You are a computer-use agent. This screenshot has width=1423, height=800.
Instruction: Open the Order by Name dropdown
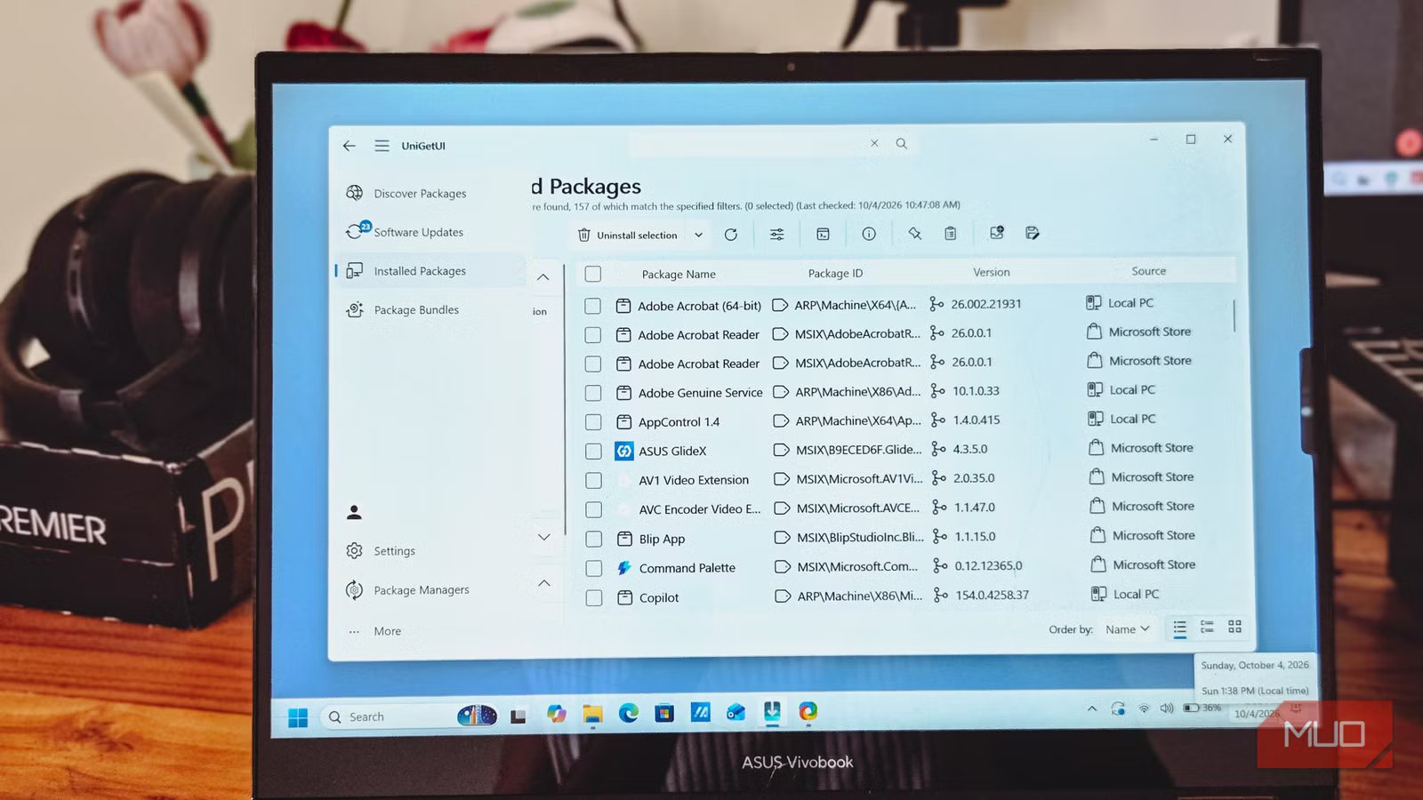click(1127, 629)
